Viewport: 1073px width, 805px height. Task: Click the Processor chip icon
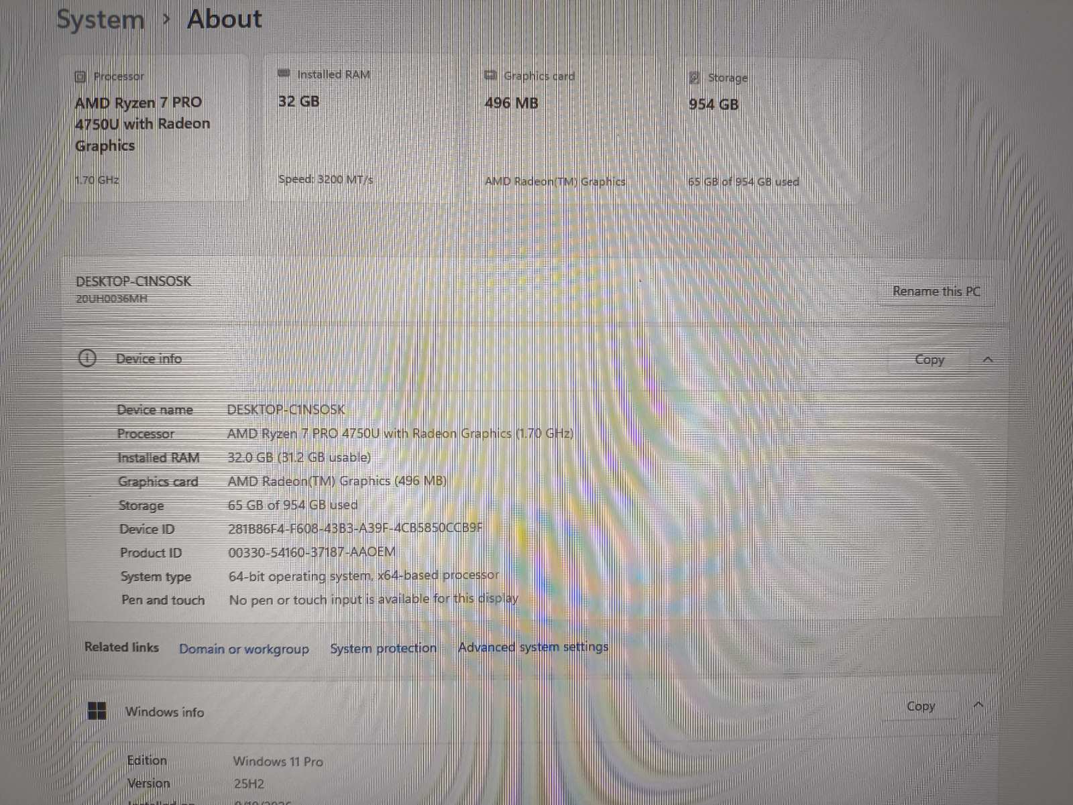coord(80,76)
